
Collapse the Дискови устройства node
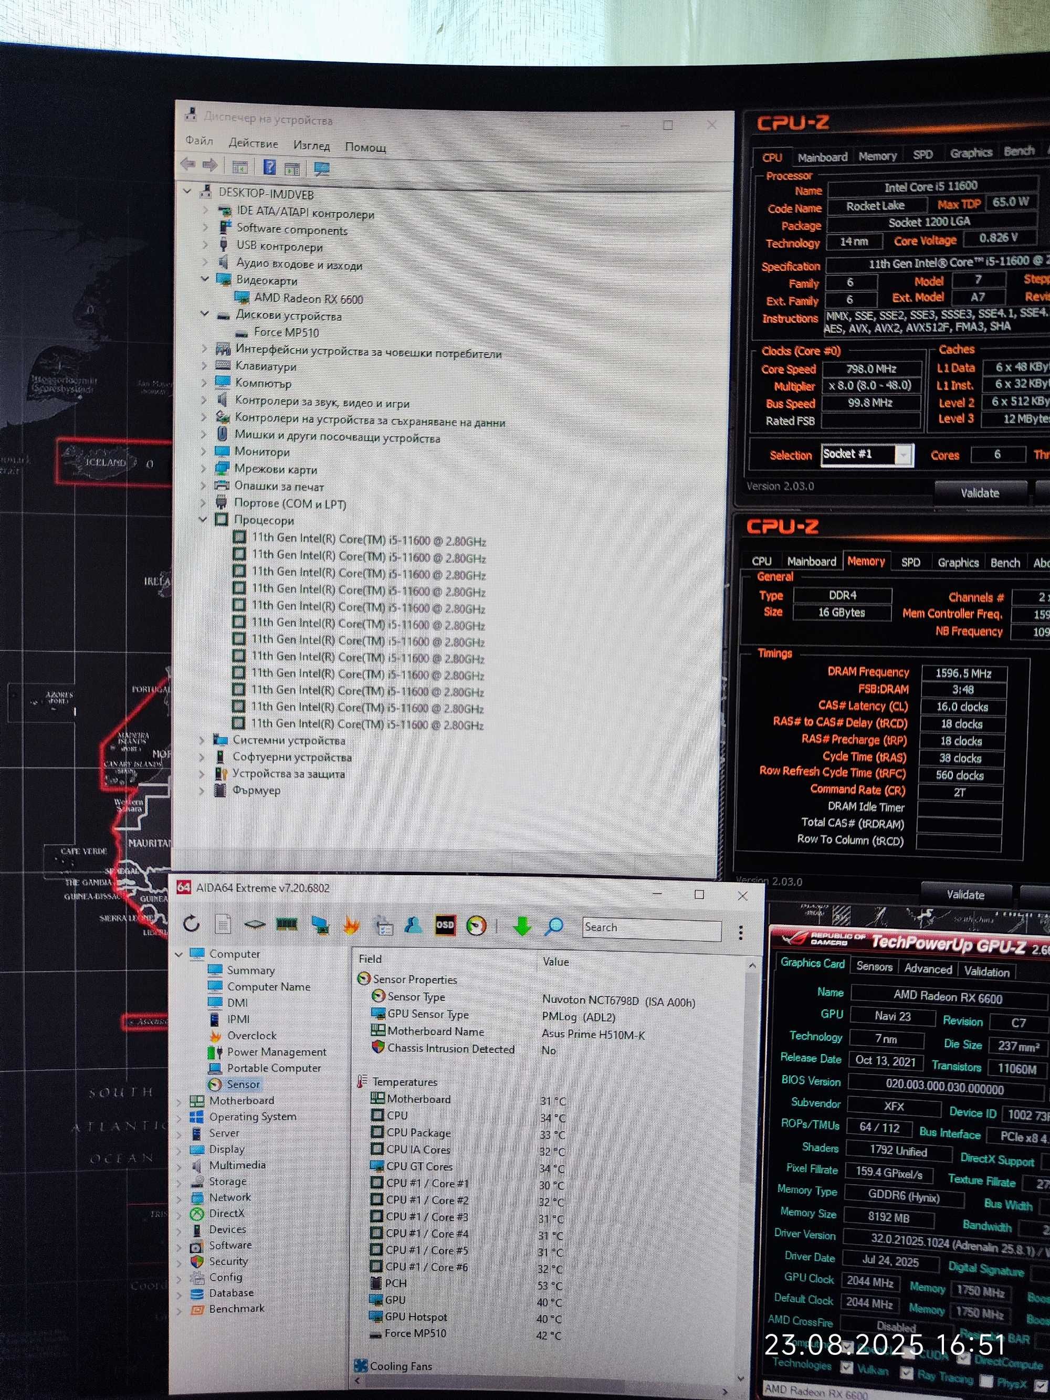[x=204, y=313]
